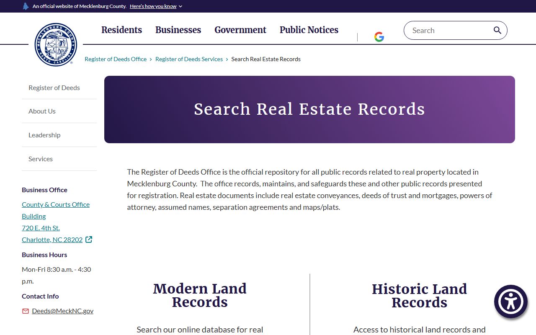Open the Public Notices menu
This screenshot has width=536, height=335.
[309, 30]
